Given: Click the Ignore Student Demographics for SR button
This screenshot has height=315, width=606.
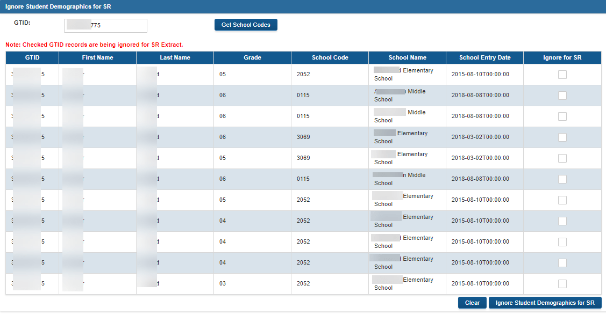Looking at the screenshot, I should tap(545, 302).
